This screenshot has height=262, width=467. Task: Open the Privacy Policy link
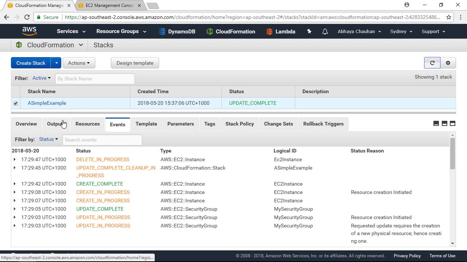[x=407, y=256]
